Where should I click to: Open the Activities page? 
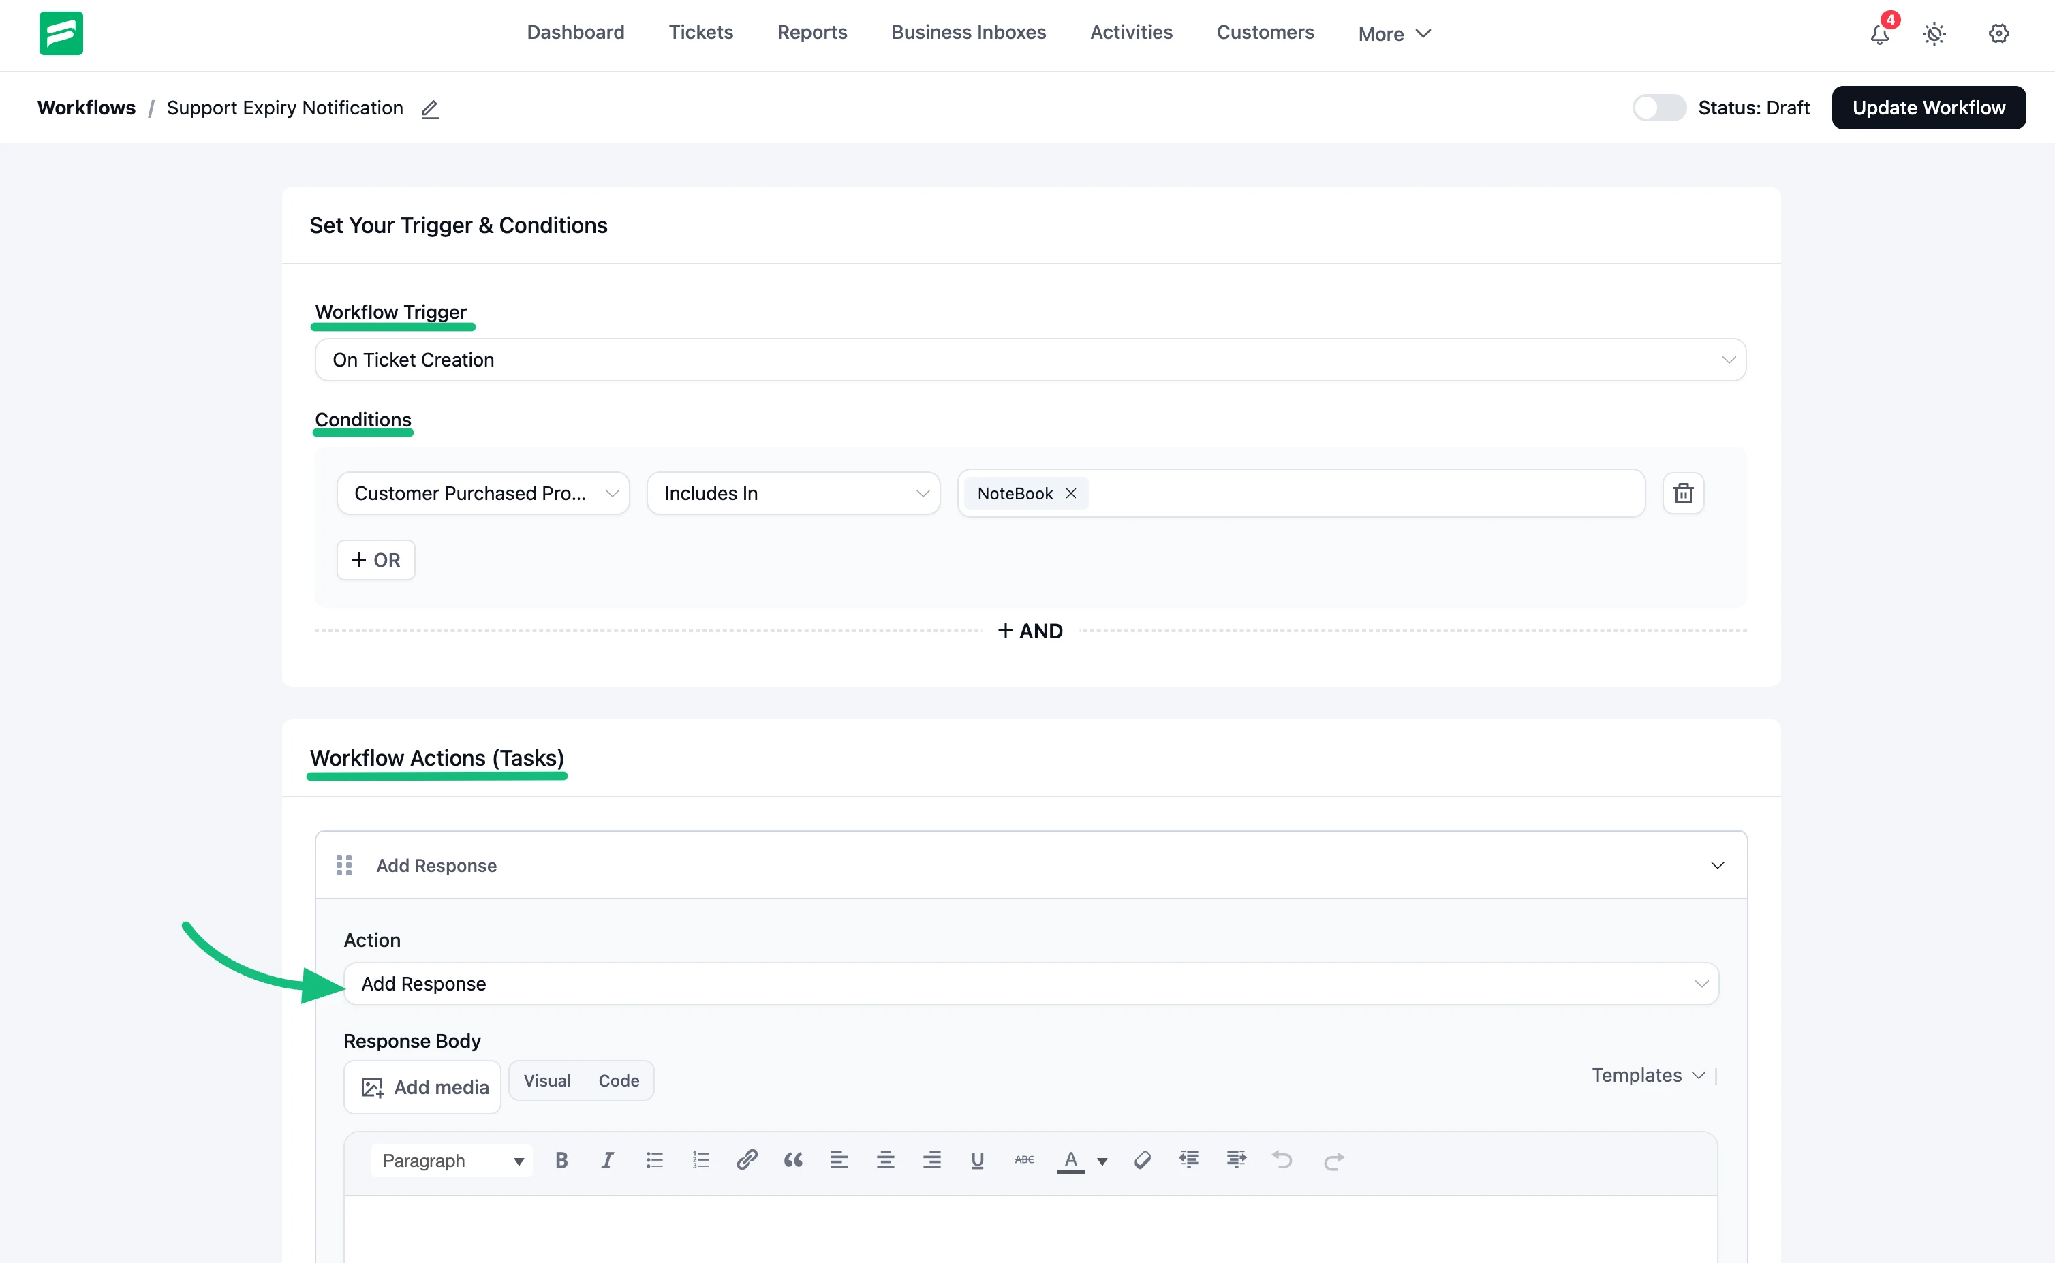[1131, 33]
